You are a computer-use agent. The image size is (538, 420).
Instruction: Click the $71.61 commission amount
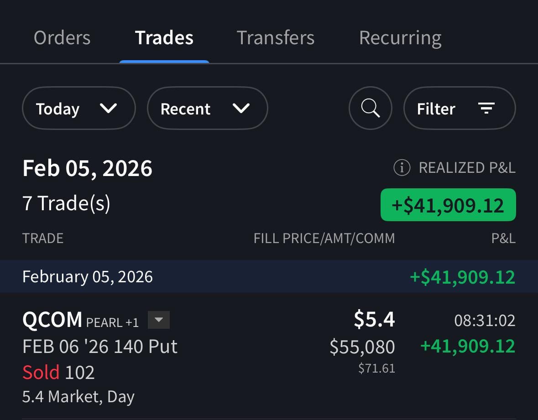376,368
